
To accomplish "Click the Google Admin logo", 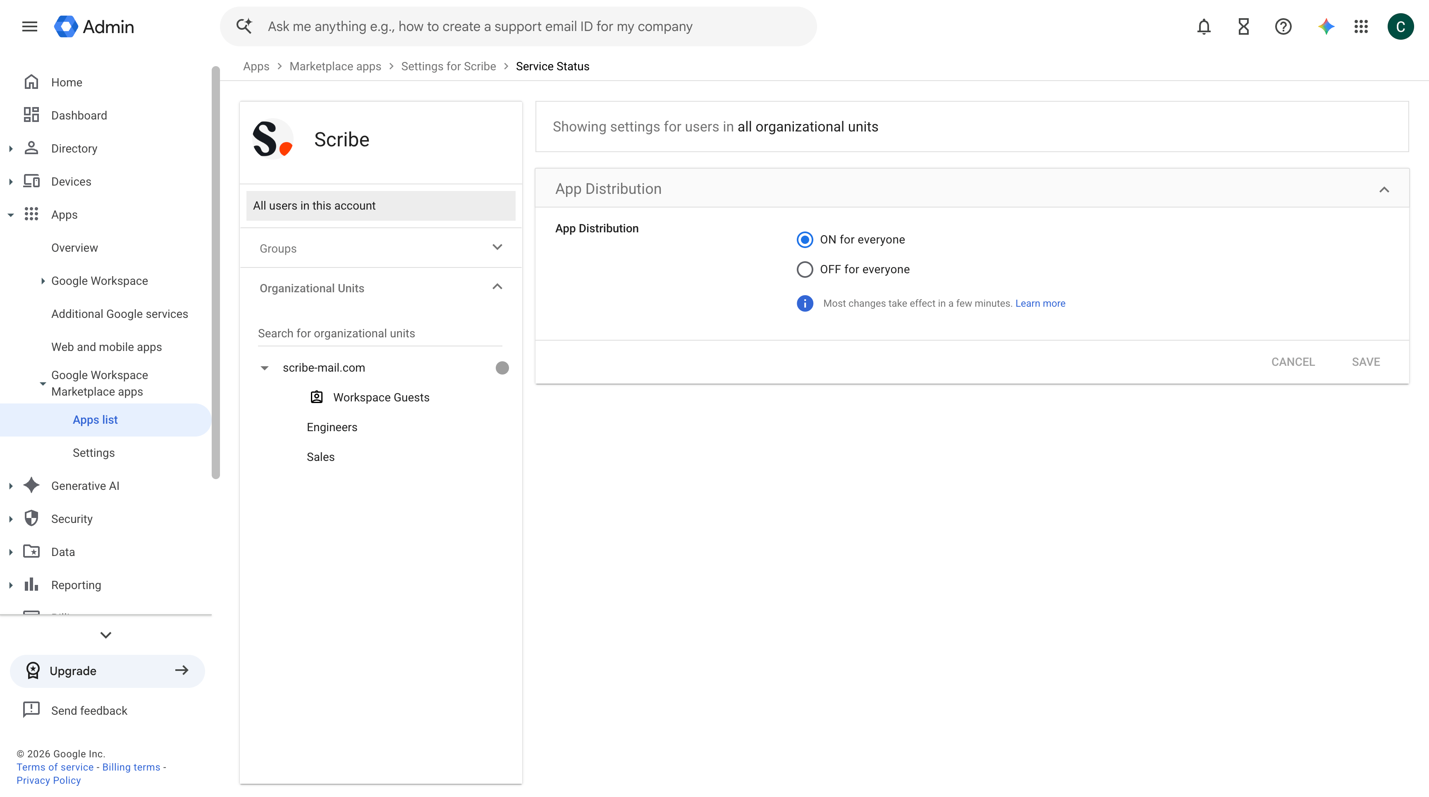I will [94, 26].
